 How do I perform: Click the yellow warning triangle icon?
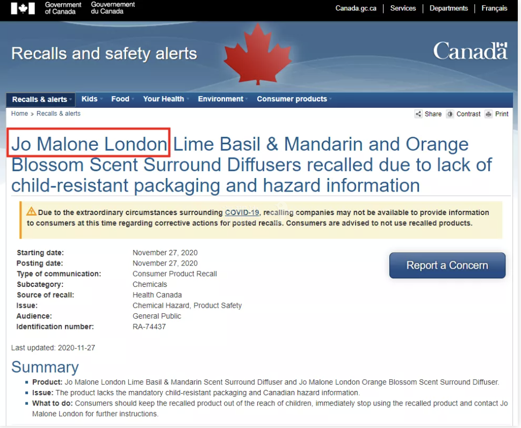tap(31, 211)
